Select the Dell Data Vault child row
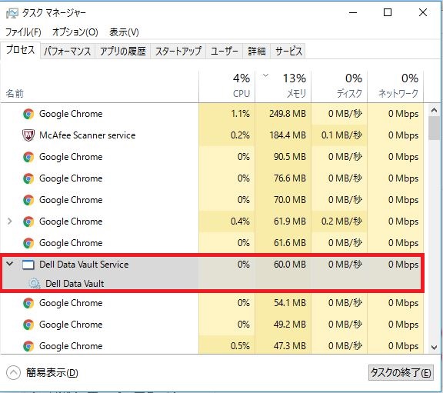The width and height of the screenshot is (443, 393). click(x=75, y=283)
